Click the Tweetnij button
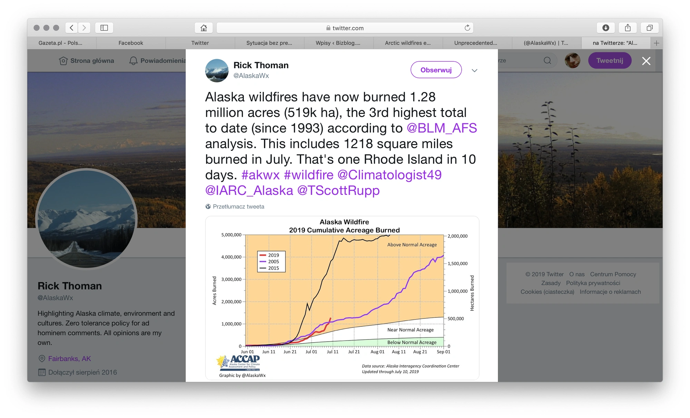The height and width of the screenshot is (418, 690). click(x=610, y=61)
